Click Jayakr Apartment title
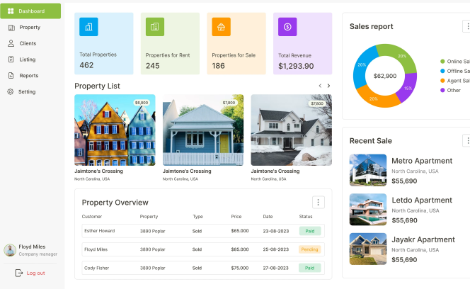Viewport: 470px width, 294px height. coord(423,239)
